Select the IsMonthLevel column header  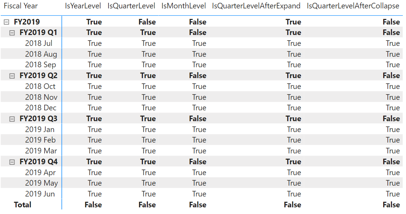(184, 6)
